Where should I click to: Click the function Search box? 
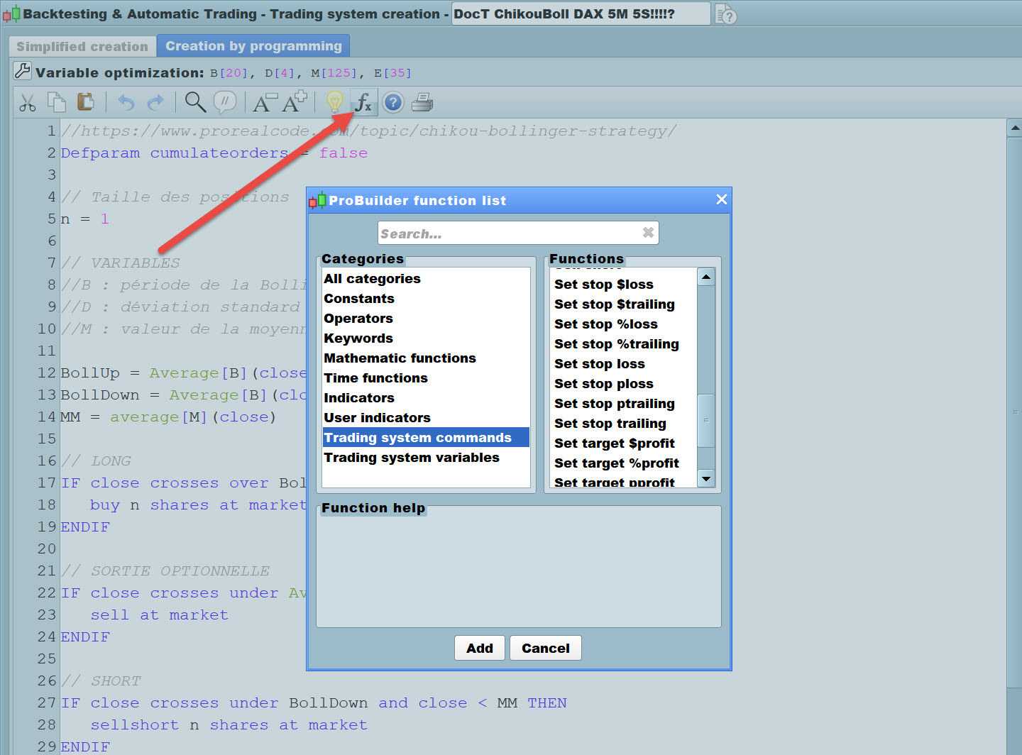click(518, 233)
